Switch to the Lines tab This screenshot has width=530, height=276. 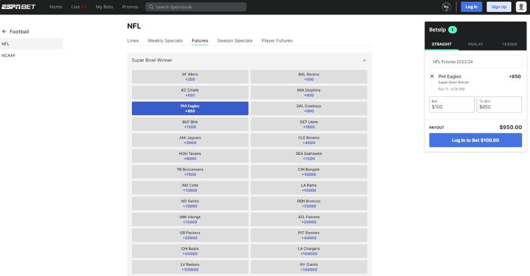(x=133, y=40)
